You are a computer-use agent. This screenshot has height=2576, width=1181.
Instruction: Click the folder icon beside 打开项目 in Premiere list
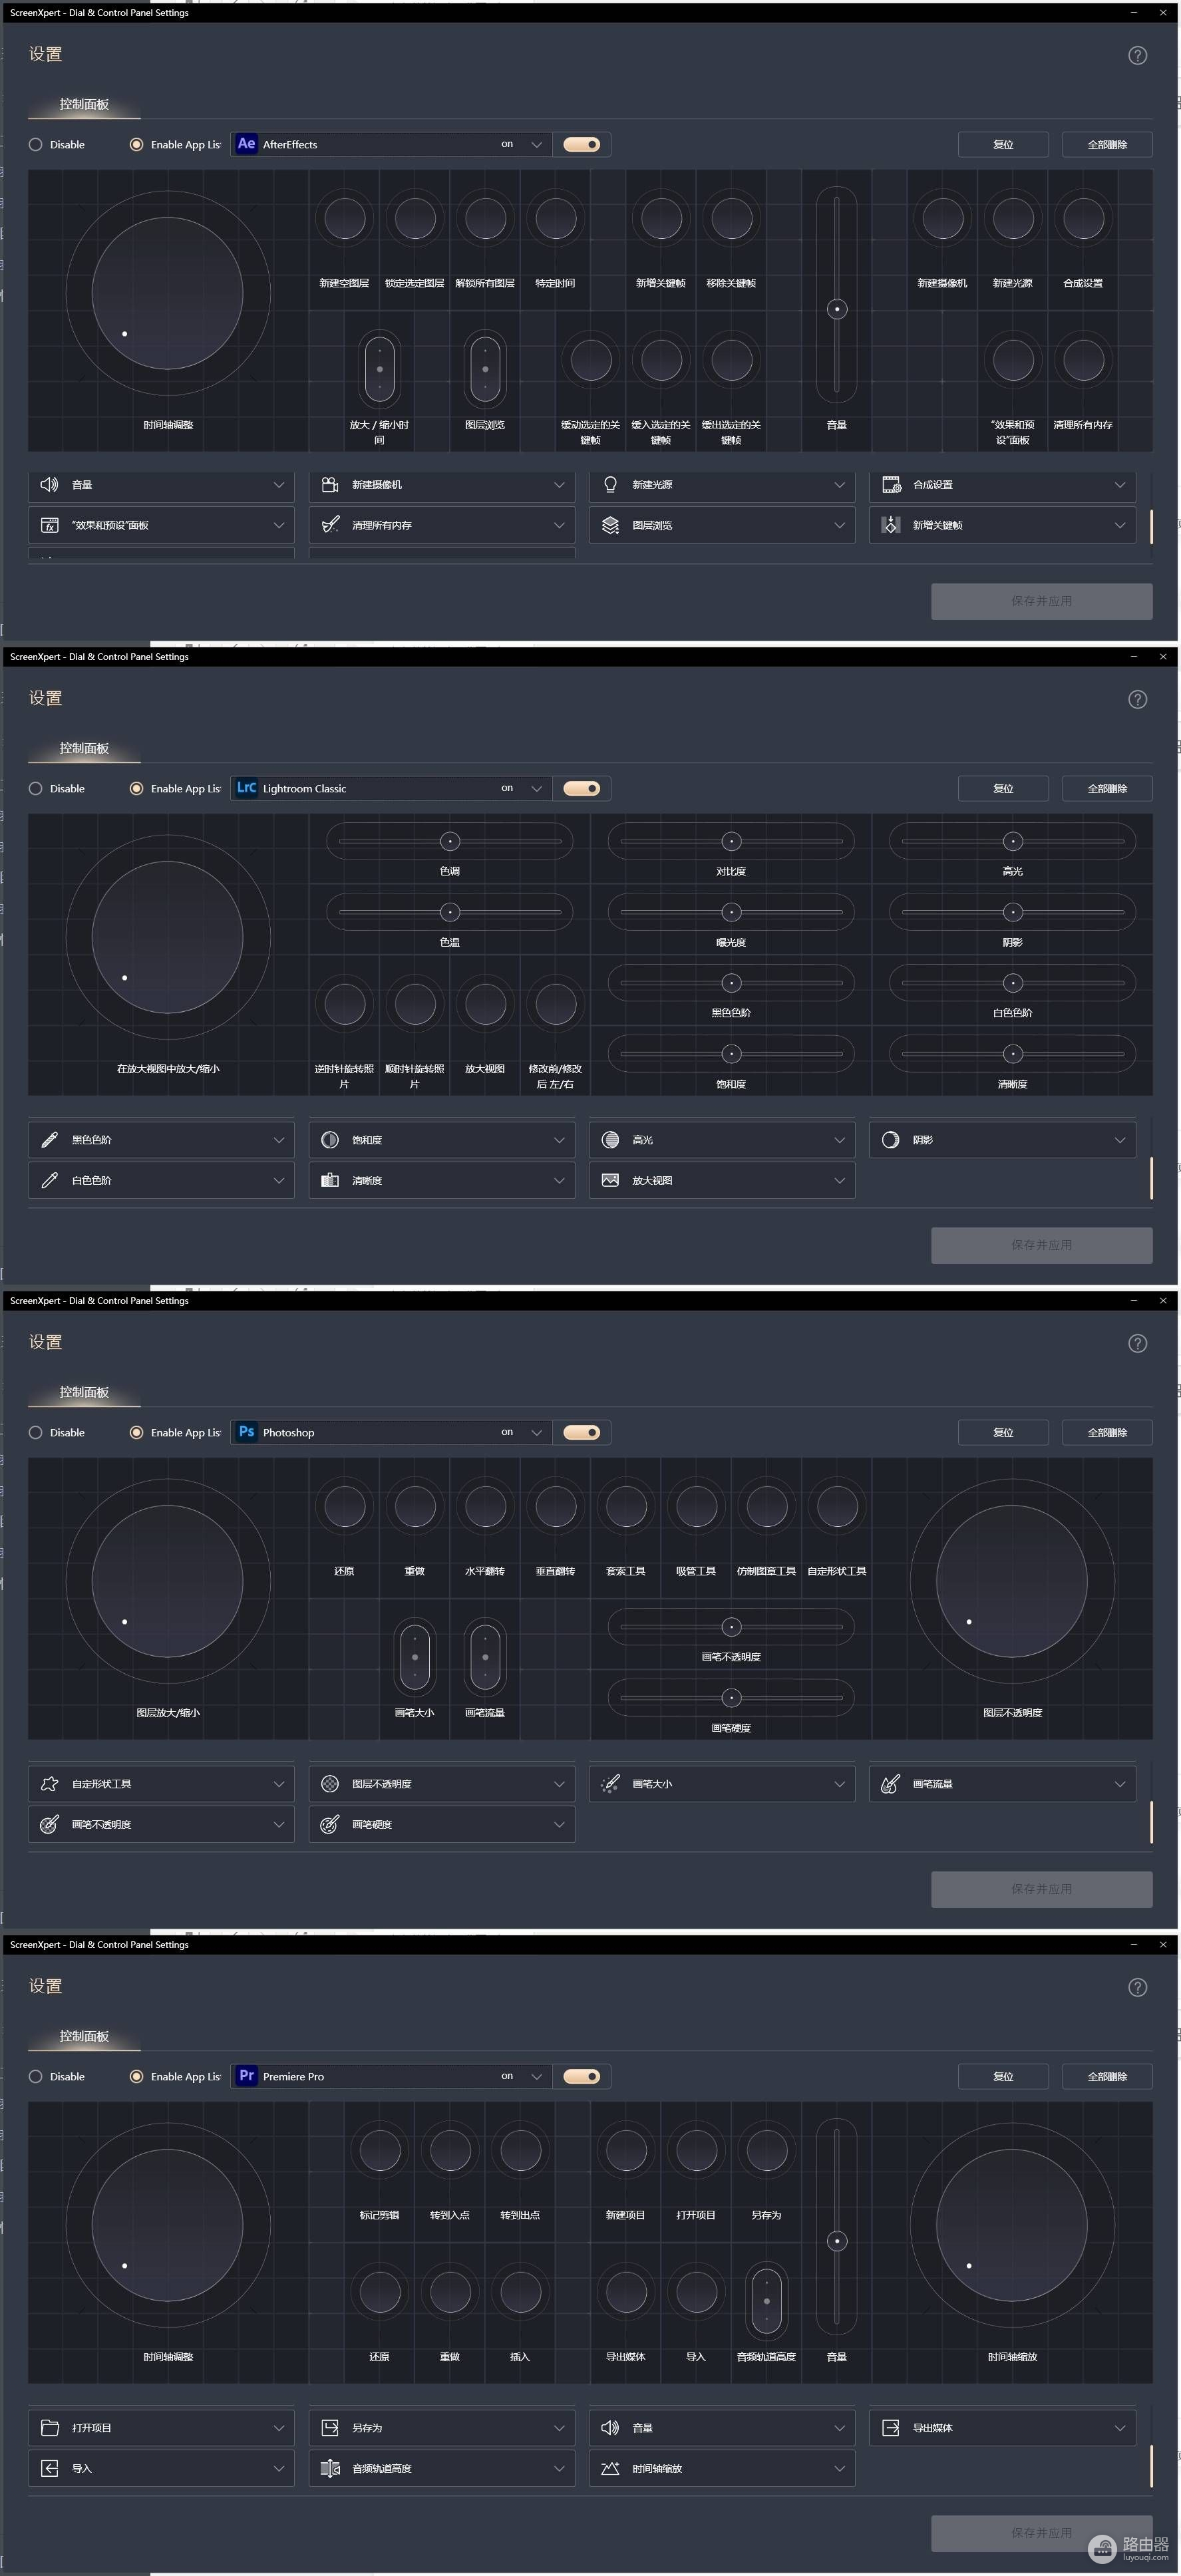(x=49, y=2428)
